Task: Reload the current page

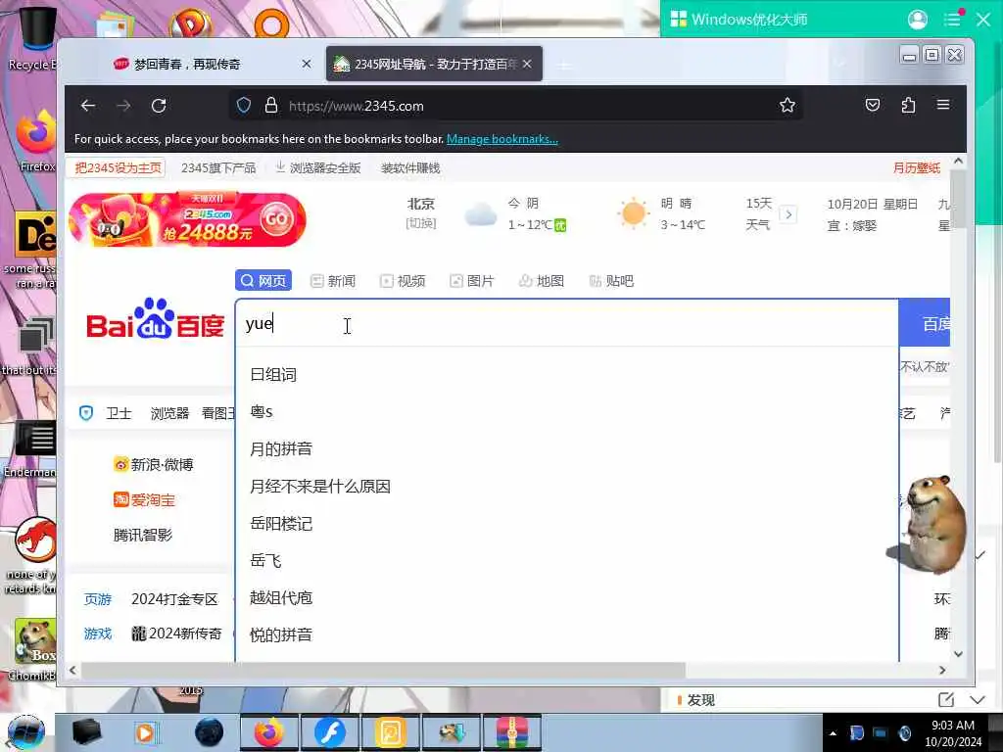Action: pyautogui.click(x=159, y=106)
